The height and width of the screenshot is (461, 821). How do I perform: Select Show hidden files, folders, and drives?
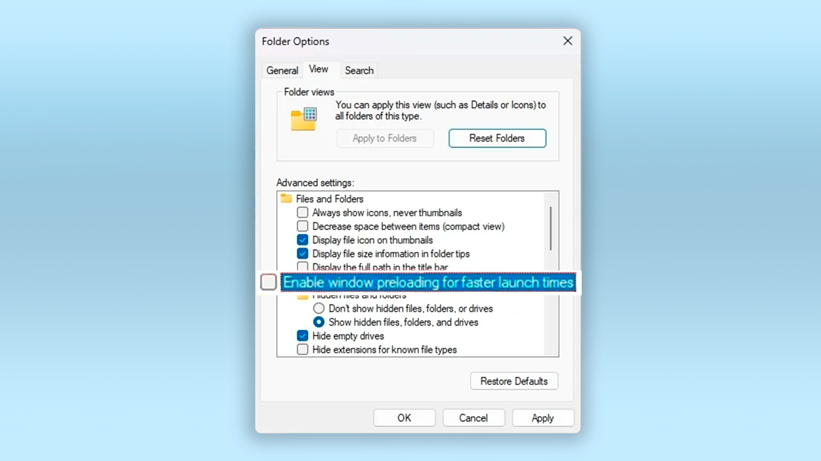(319, 322)
